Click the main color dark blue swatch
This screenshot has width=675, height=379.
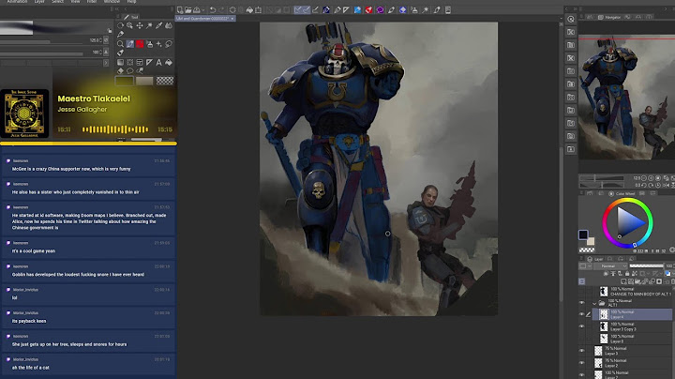pos(583,235)
